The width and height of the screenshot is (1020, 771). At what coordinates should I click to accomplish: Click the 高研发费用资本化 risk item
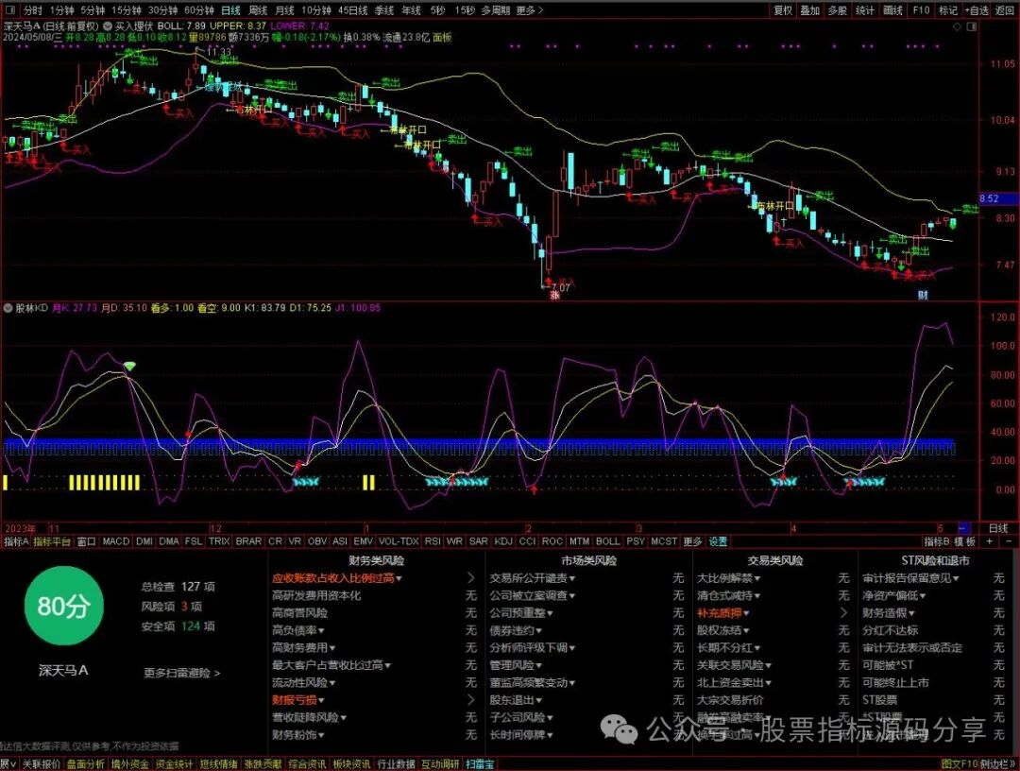click(x=316, y=595)
